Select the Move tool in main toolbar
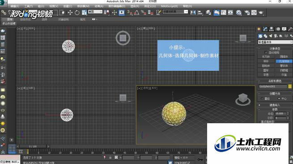 (70, 13)
